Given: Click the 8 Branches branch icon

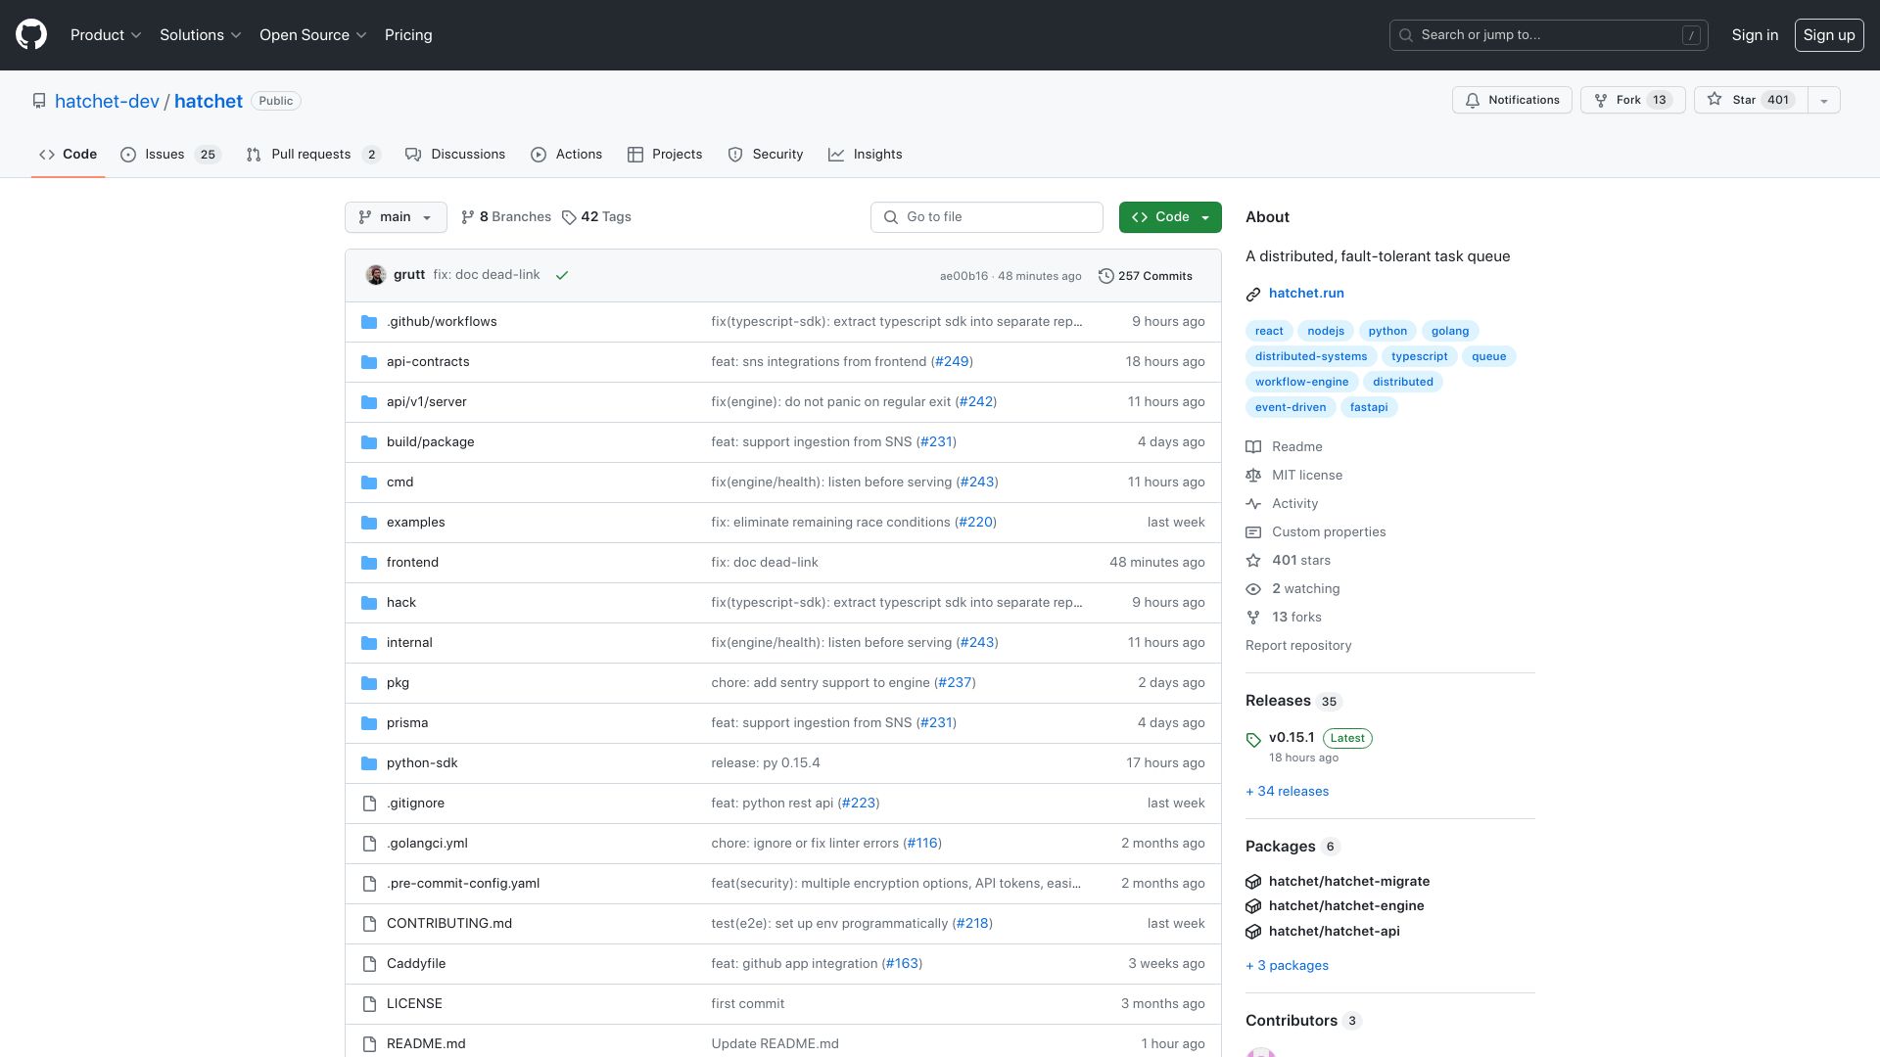Looking at the screenshot, I should (468, 217).
